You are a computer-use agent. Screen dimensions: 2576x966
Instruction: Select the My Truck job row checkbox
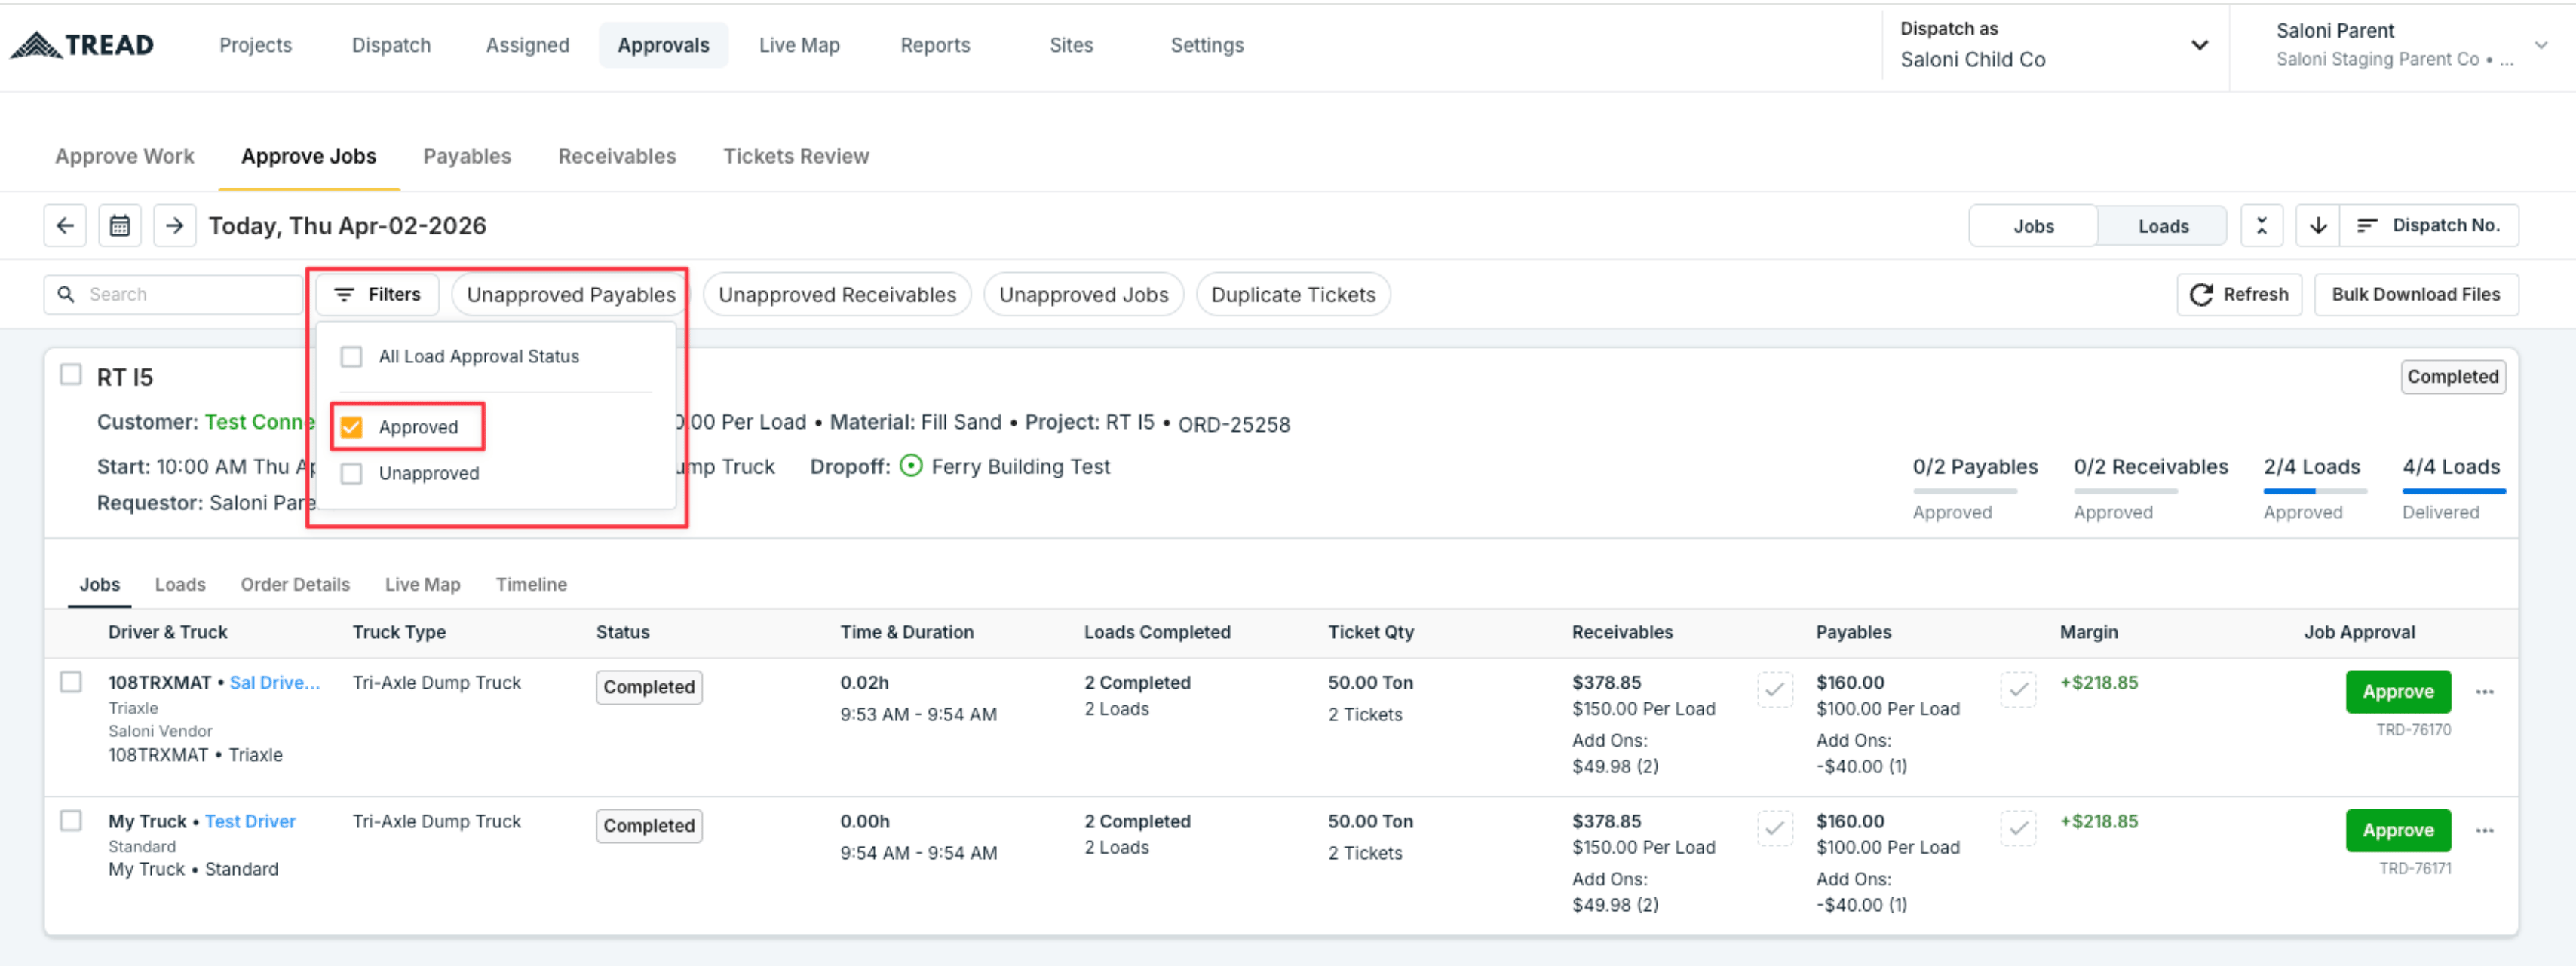point(71,821)
